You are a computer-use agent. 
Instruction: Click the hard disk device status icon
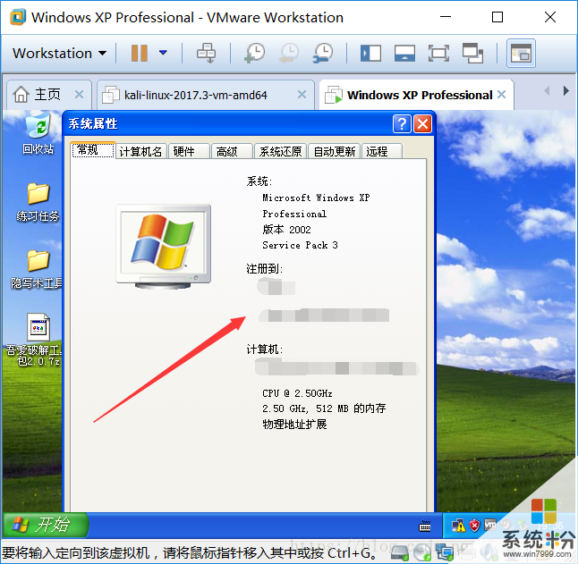click(x=400, y=552)
